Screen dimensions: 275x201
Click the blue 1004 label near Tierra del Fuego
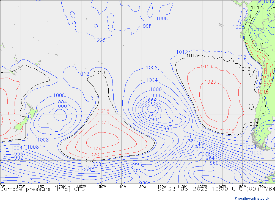[x=251, y=147]
